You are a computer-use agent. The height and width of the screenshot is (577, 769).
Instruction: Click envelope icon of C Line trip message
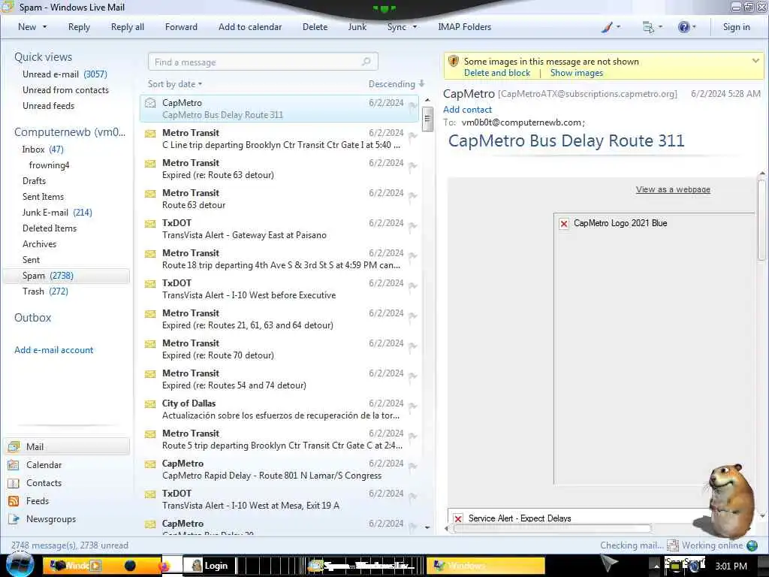click(150, 134)
